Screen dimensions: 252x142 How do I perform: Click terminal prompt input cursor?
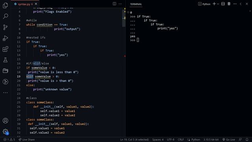click(x=138, y=40)
